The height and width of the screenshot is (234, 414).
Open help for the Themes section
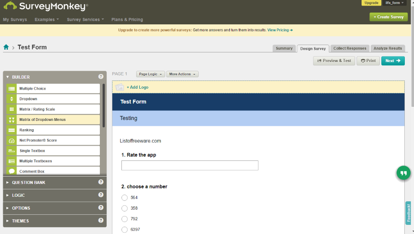101,220
